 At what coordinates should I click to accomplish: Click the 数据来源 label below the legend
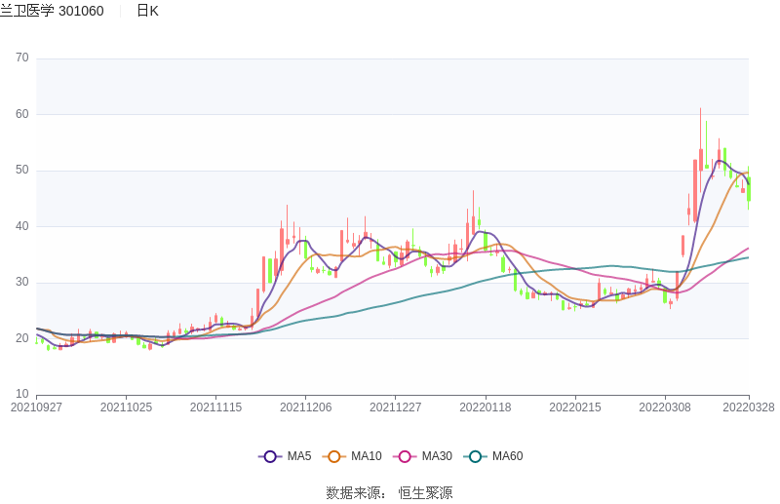click(x=356, y=493)
